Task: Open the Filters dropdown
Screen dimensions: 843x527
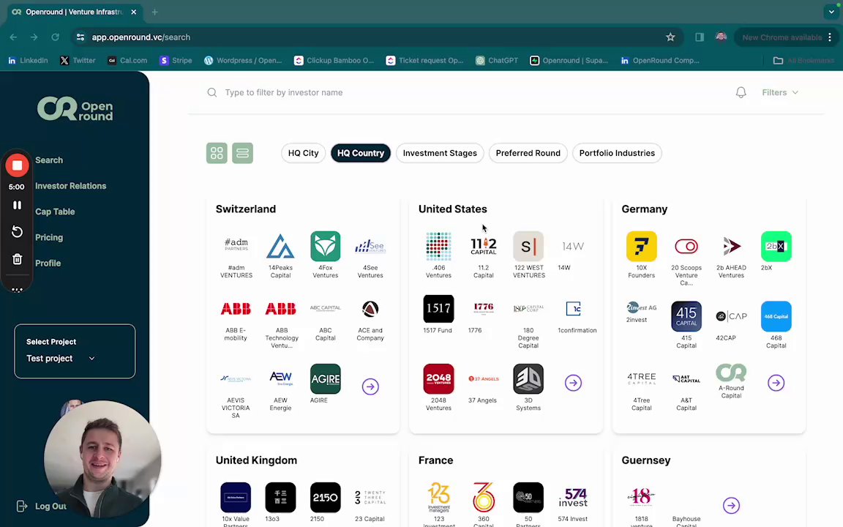Action: [x=780, y=92]
